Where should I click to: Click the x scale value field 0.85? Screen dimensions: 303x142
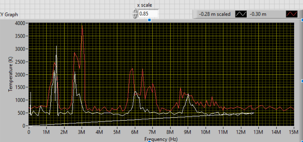[x=148, y=14]
